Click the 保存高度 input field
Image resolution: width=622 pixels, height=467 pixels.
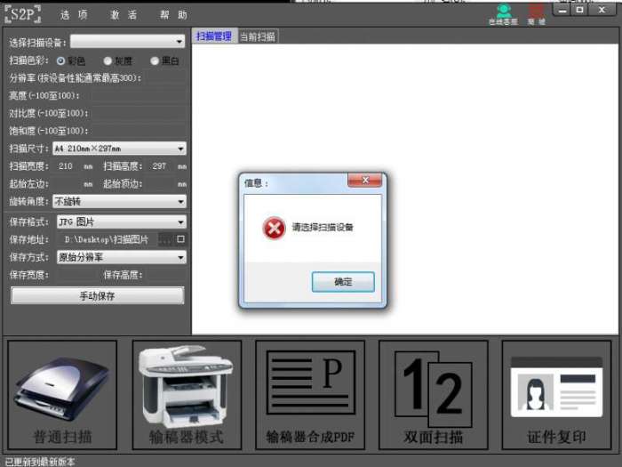tap(165, 275)
